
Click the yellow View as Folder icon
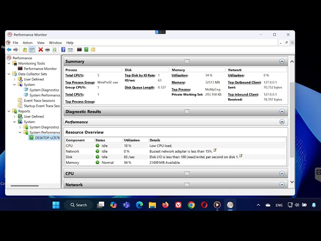pos(93,49)
